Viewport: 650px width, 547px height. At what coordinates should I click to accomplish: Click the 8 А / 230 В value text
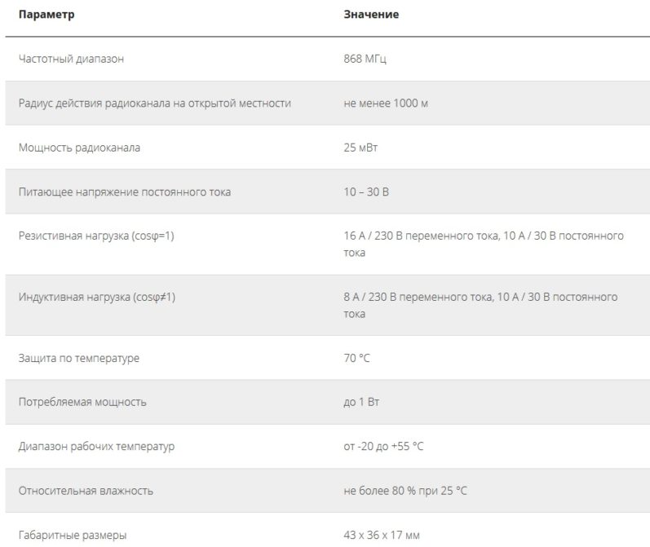pyautogui.click(x=480, y=306)
